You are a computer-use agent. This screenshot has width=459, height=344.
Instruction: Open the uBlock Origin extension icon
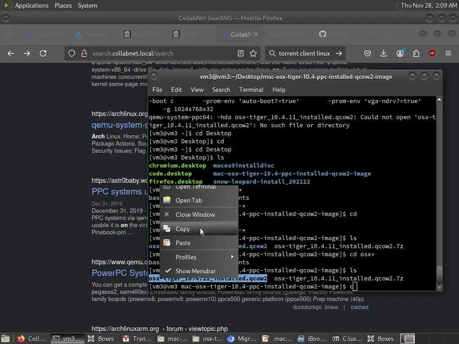tap(432, 53)
